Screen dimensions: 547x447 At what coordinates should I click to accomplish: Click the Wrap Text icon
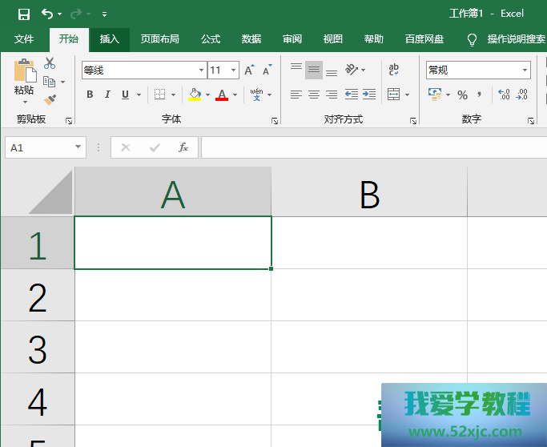click(393, 70)
